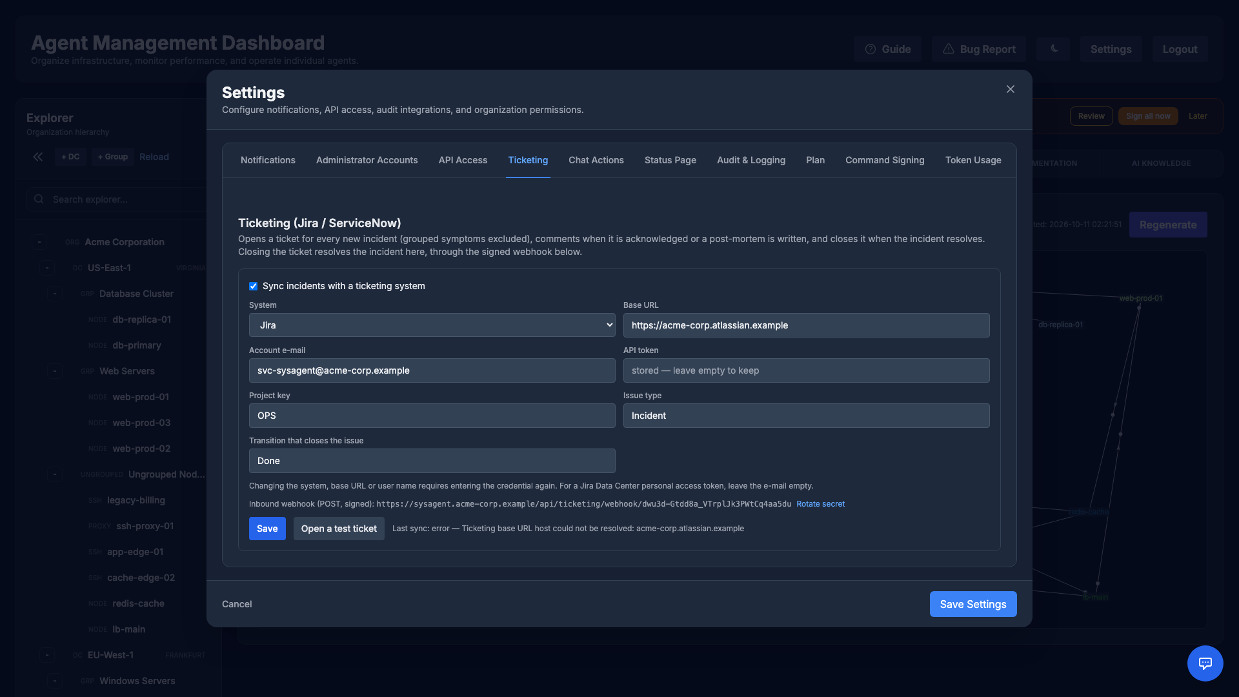Click Save Settings

pyautogui.click(x=973, y=604)
